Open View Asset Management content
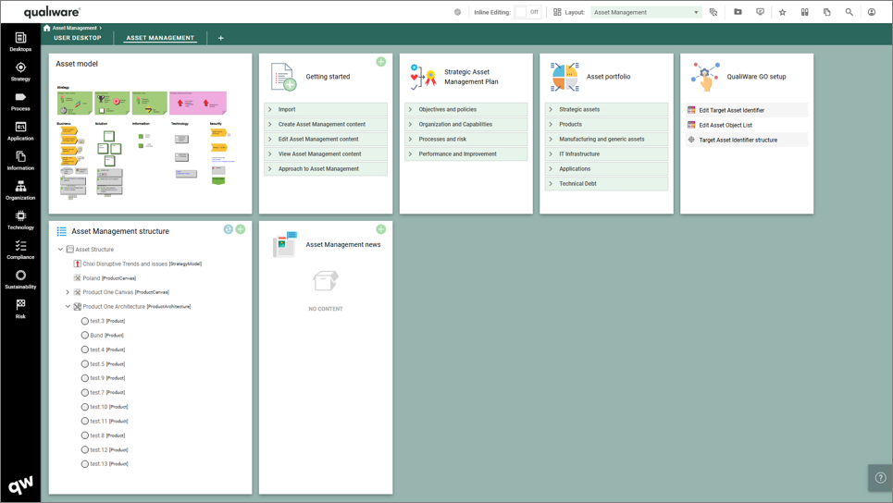Viewport: 893px width, 503px height. pyautogui.click(x=326, y=153)
